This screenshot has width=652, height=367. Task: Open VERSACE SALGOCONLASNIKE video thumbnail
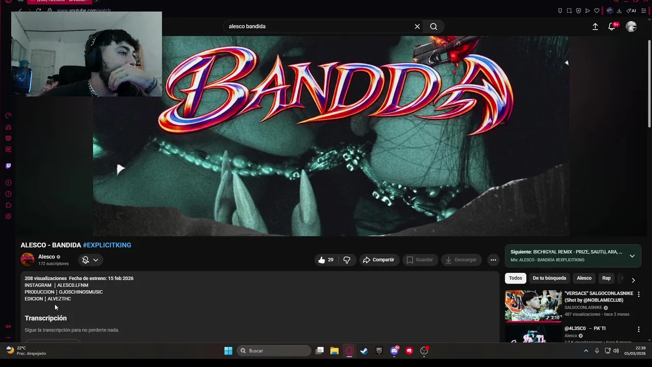533,306
